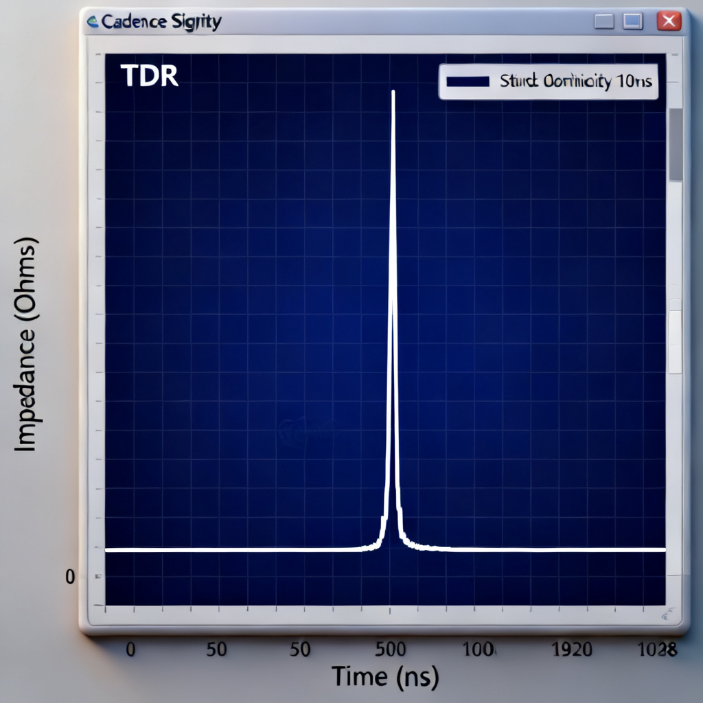Click the Impedance (Ohms) axis label
This screenshot has width=703, height=703.
[26, 345]
